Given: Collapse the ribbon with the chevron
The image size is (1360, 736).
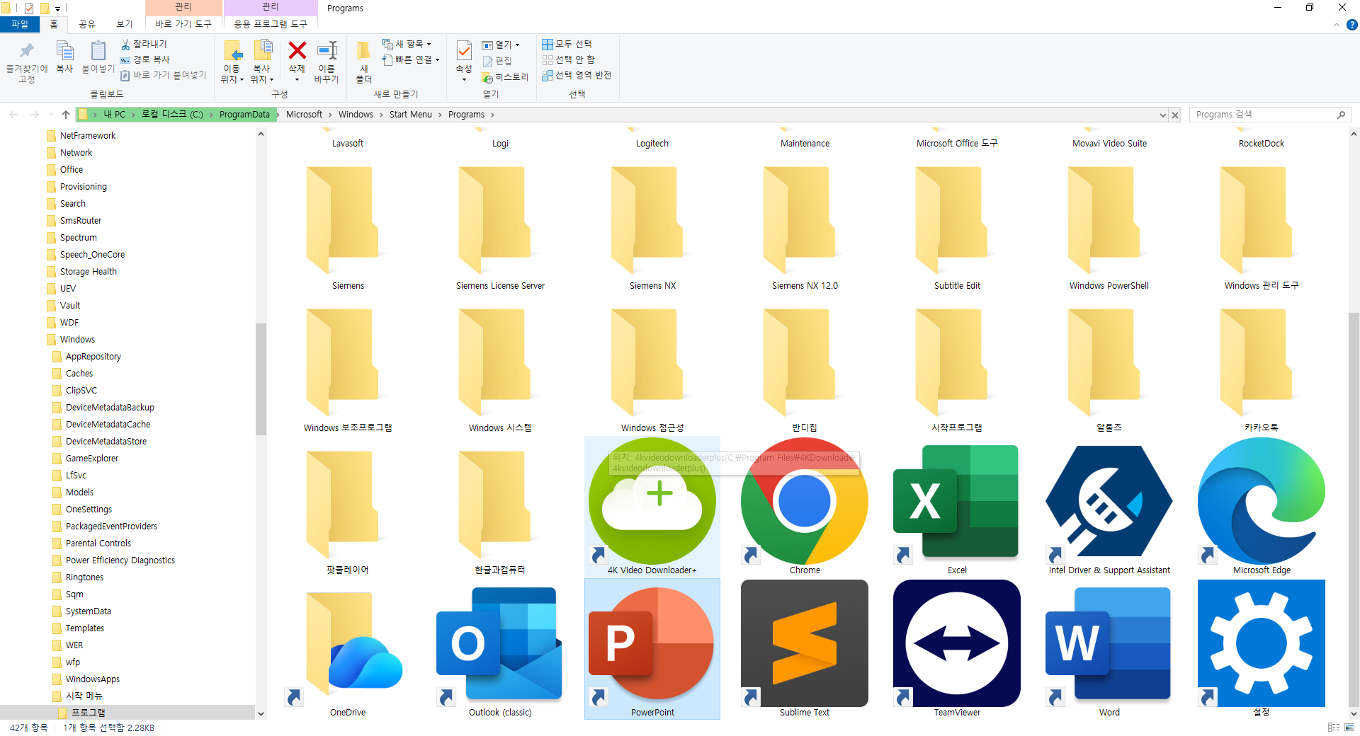Looking at the screenshot, I should [1336, 25].
